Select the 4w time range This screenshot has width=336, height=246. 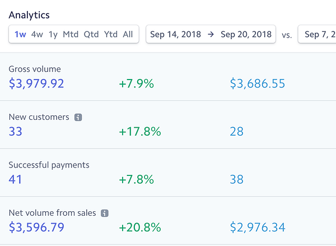(37, 34)
